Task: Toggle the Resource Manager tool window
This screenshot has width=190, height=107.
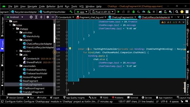Action: 2,26
